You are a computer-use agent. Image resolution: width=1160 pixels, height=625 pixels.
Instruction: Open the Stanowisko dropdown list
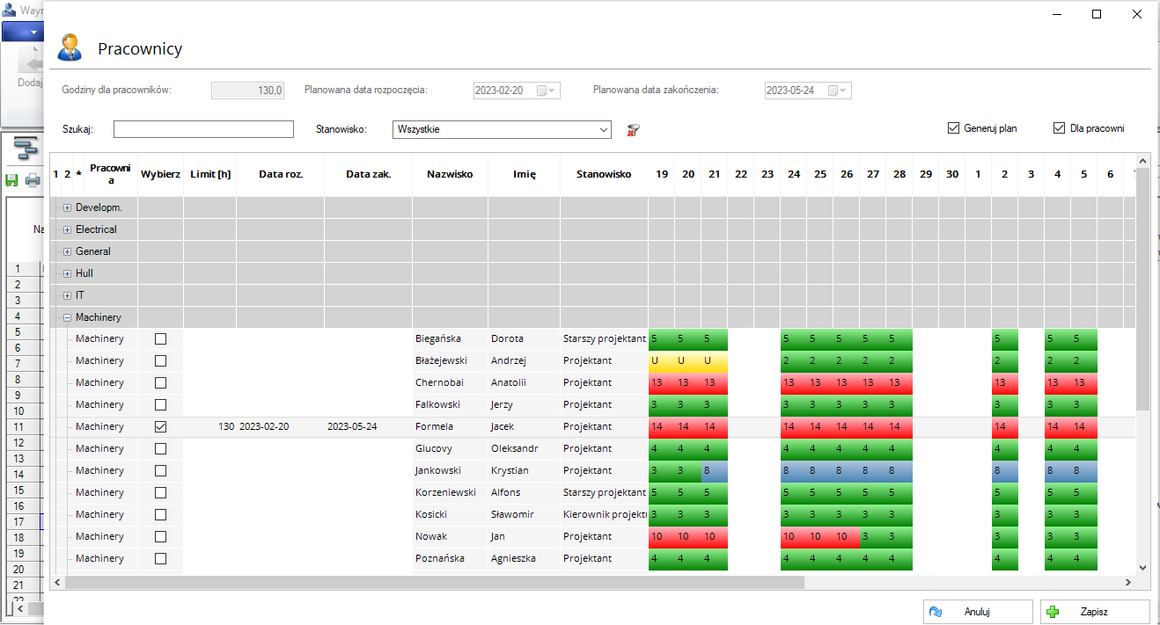tap(603, 129)
